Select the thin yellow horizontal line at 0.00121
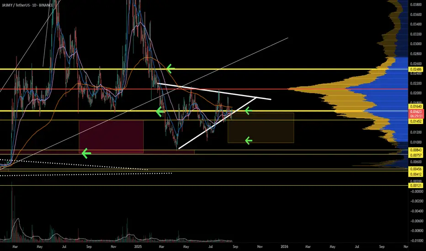The height and width of the screenshot is (251, 426). (x=204, y=186)
